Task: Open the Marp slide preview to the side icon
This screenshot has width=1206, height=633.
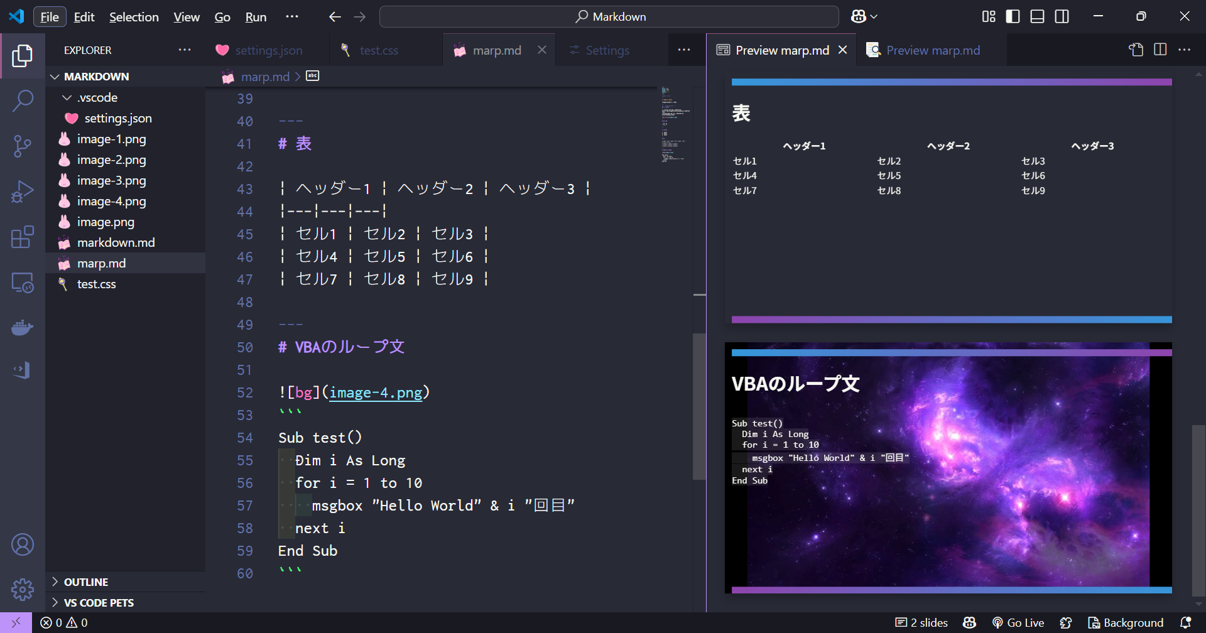Action: click(x=1160, y=50)
